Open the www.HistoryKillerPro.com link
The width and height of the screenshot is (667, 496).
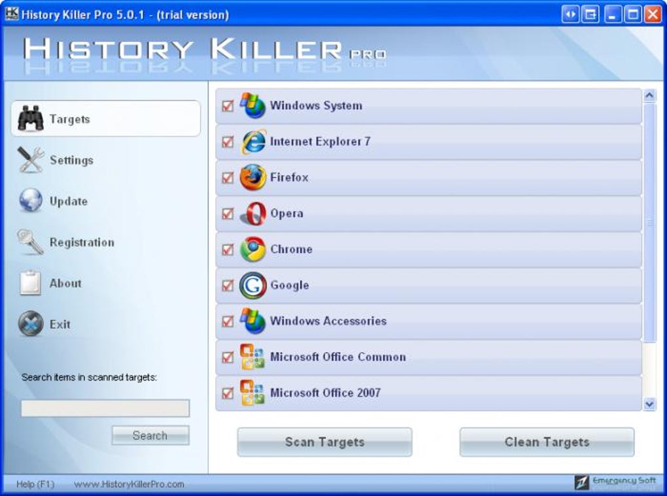pos(129,484)
